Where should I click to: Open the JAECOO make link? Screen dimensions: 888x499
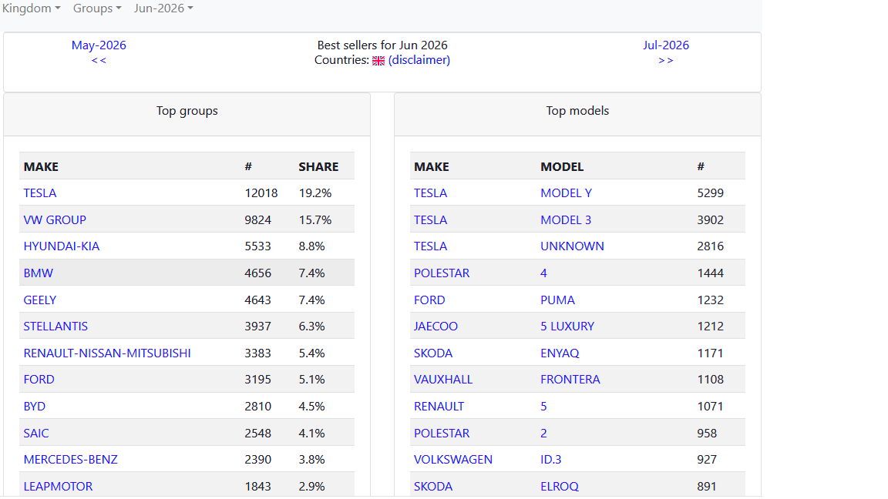[436, 327]
